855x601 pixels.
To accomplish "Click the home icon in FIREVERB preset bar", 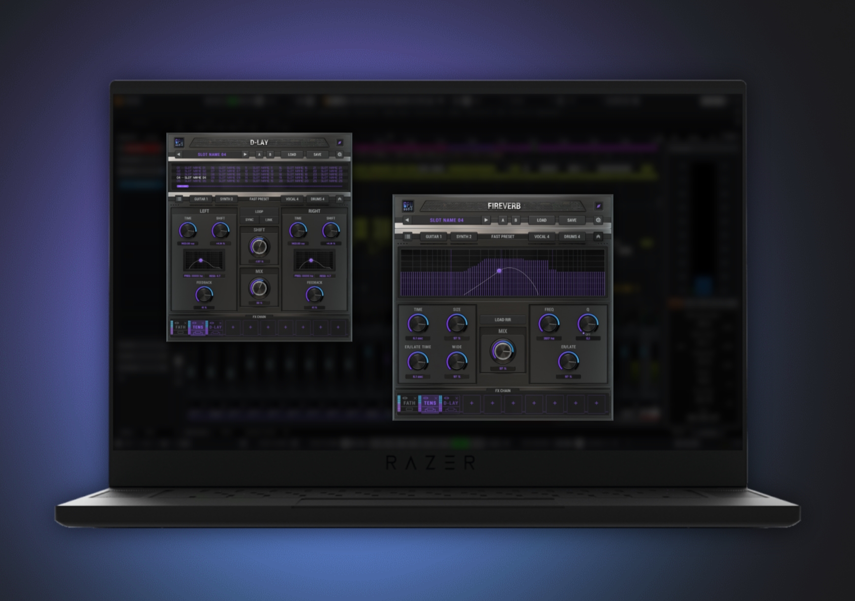I will [x=598, y=237].
